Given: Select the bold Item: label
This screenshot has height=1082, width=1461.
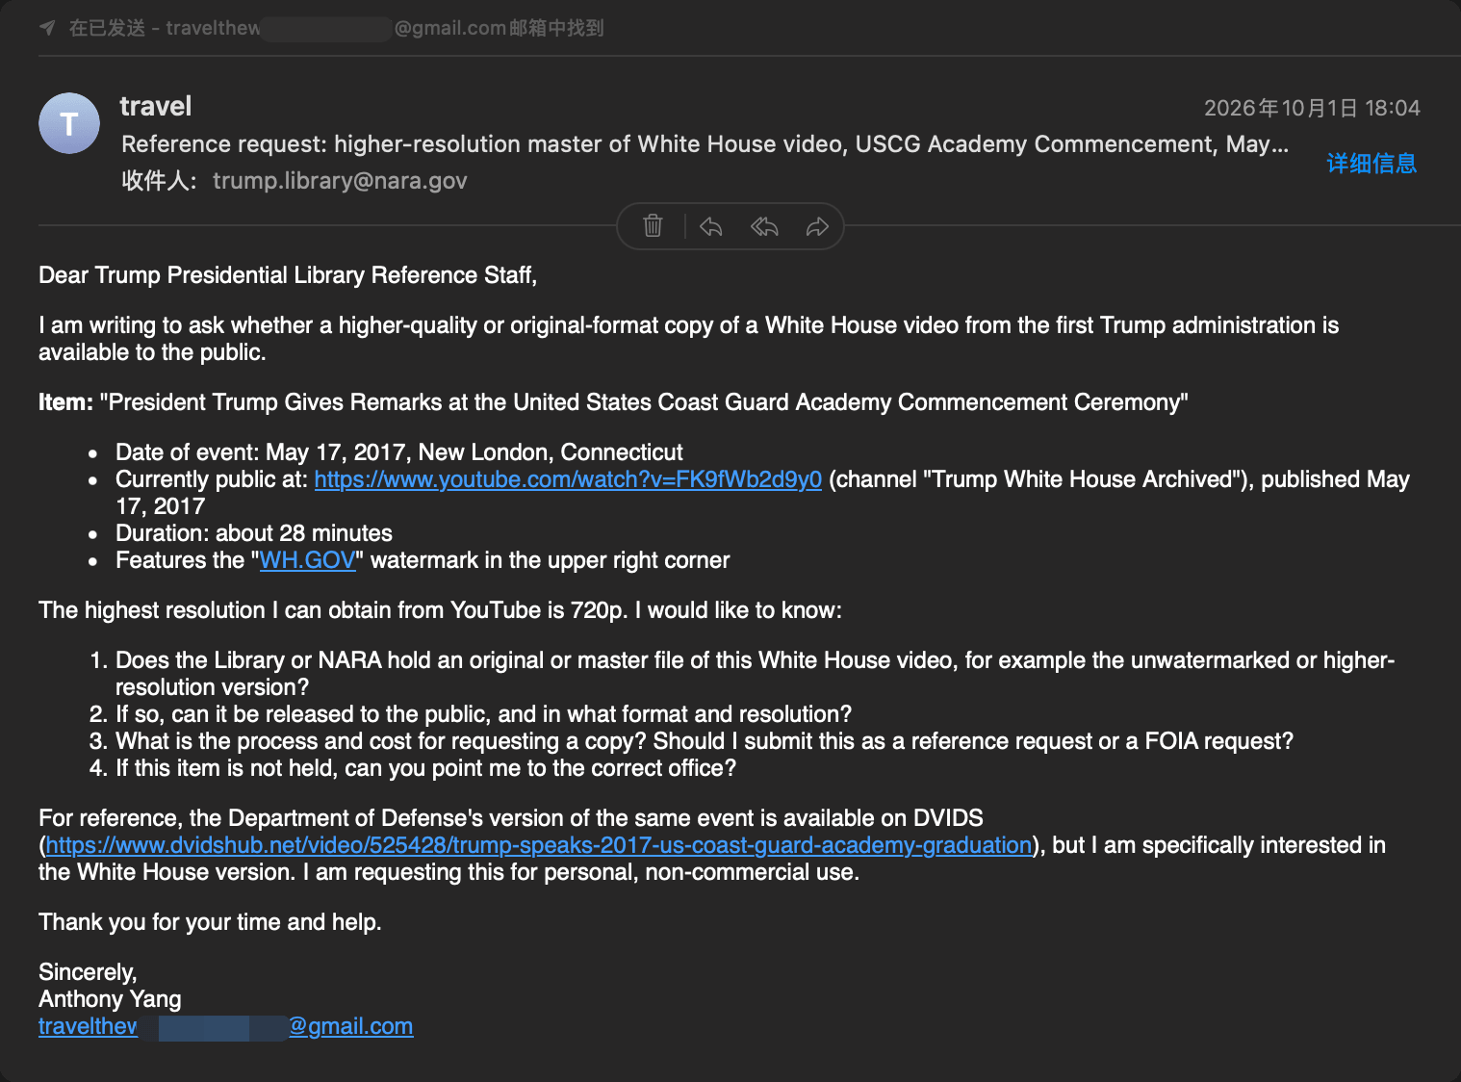Looking at the screenshot, I should [65, 402].
